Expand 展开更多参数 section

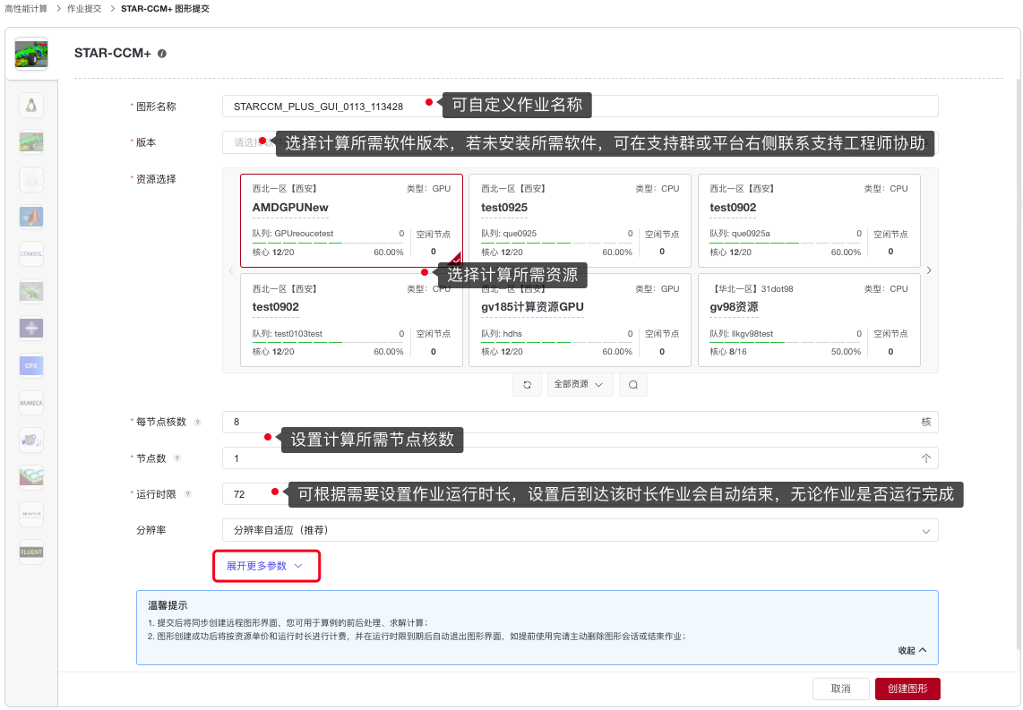pos(265,566)
